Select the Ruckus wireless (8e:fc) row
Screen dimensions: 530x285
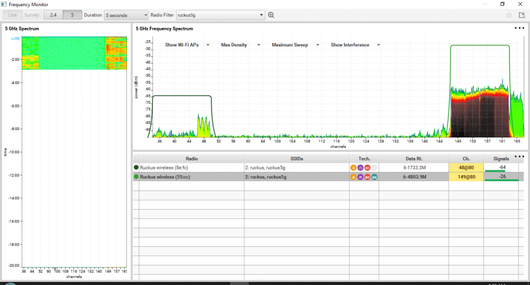tap(328, 168)
